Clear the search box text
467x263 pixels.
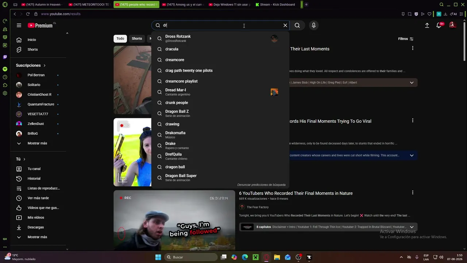click(x=285, y=25)
